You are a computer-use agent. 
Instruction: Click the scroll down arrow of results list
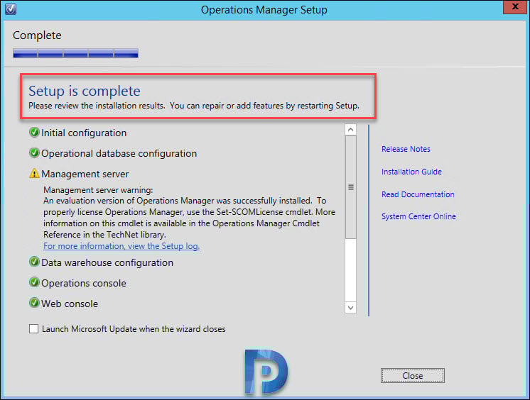point(350,308)
